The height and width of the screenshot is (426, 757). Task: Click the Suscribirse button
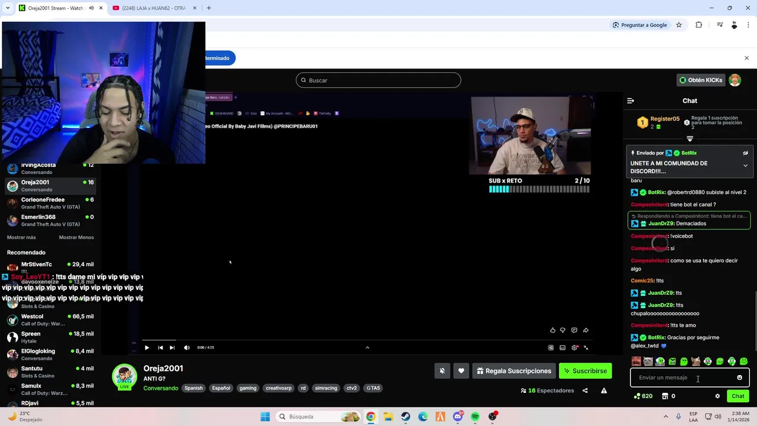pyautogui.click(x=585, y=371)
